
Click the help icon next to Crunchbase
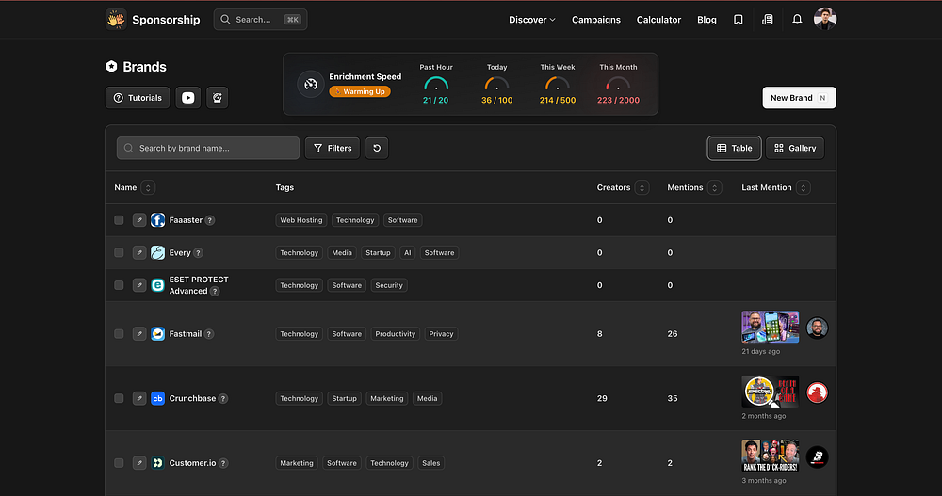pos(223,399)
